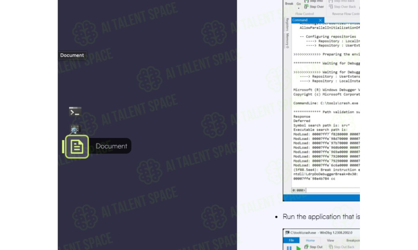Close the Command tab
Image resolution: width=418 pixels, height=250 pixels.
[320, 20]
